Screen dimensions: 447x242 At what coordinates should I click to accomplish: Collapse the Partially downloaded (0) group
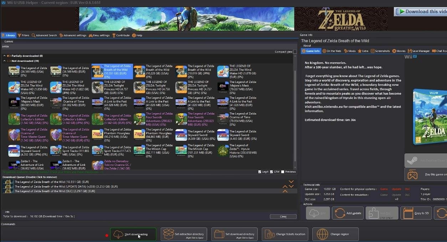click(5, 56)
